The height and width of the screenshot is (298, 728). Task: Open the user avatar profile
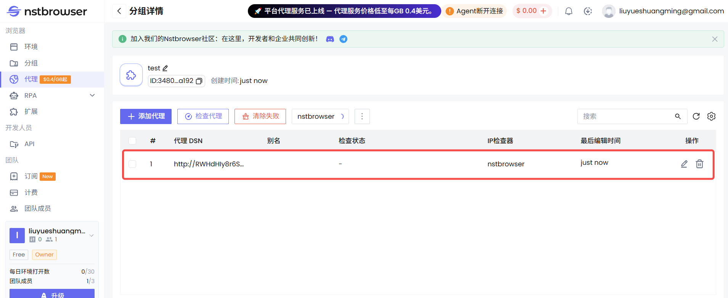click(609, 11)
